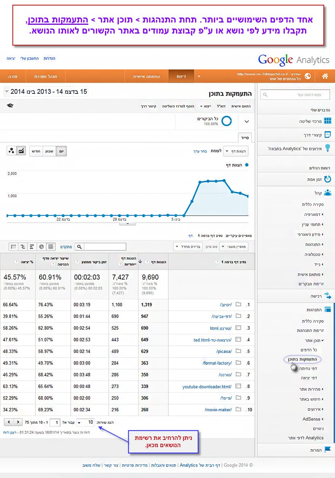Image resolution: width=335 pixels, height=478 pixels.
Task: Click the pivot table view icon
Action: [13, 247]
